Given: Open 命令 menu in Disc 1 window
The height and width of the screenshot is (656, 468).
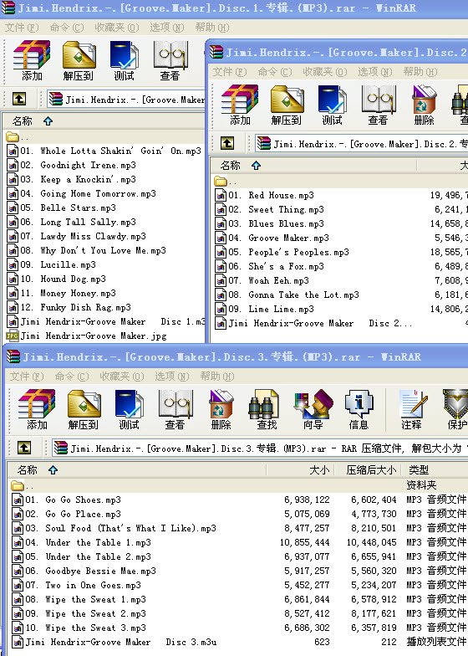Looking at the screenshot, I should 67,28.
